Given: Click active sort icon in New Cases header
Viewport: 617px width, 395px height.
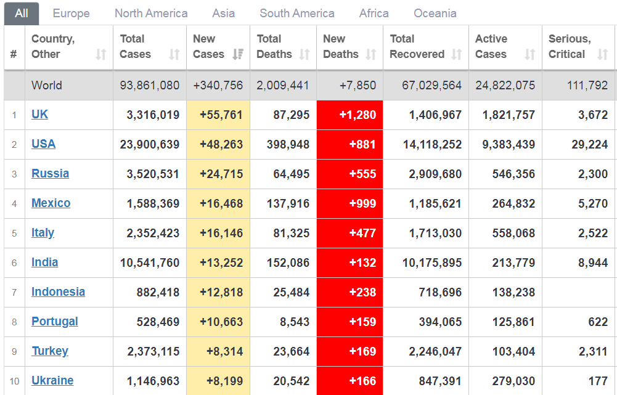Looking at the screenshot, I should pyautogui.click(x=237, y=55).
